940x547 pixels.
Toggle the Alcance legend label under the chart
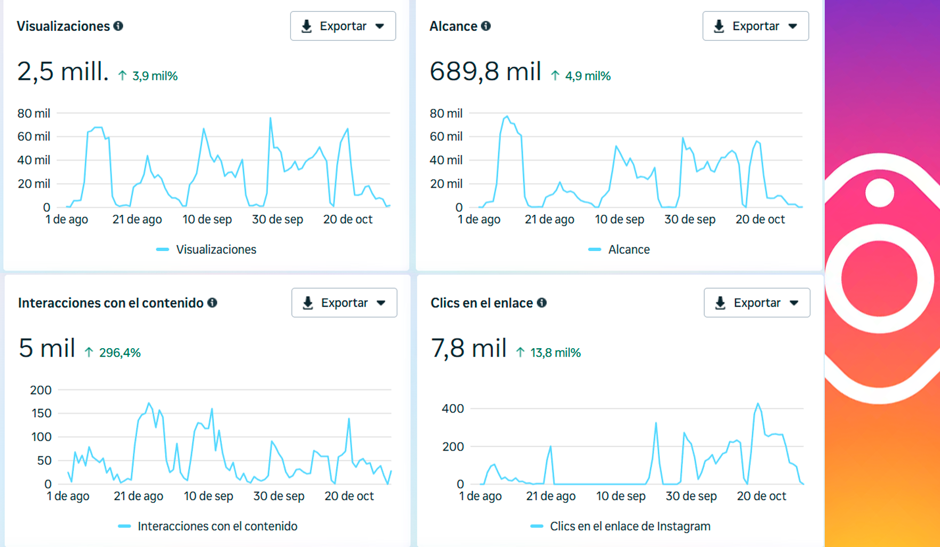(x=628, y=250)
